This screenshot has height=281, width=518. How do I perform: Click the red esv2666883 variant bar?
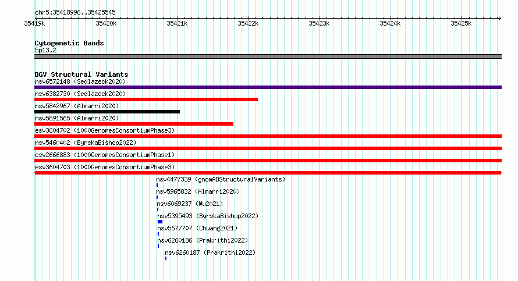(268, 161)
